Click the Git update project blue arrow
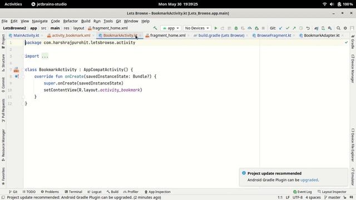The width and height of the screenshot is (356, 200). 280,28
